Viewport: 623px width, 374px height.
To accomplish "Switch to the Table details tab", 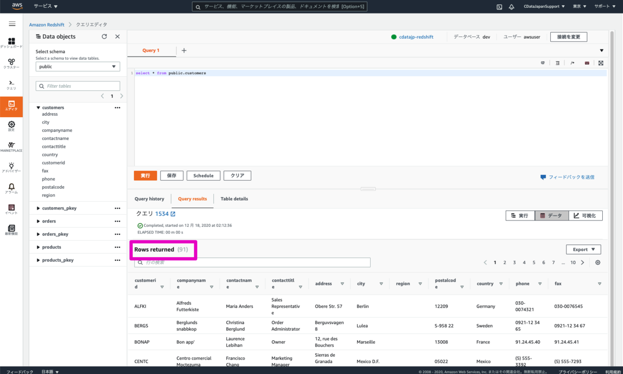I will click(234, 199).
